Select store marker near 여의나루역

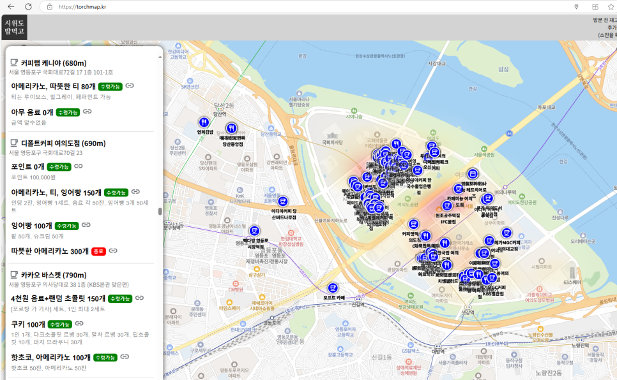(x=473, y=173)
